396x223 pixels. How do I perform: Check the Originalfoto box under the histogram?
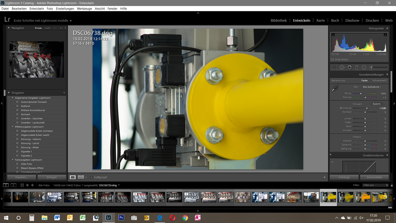click(332, 59)
